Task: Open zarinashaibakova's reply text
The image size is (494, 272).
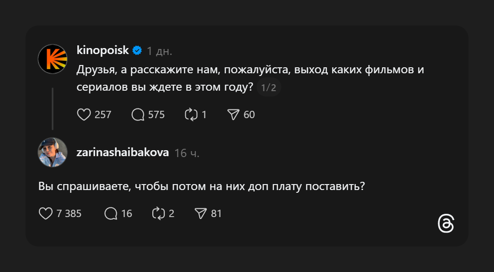Action: tap(201, 186)
